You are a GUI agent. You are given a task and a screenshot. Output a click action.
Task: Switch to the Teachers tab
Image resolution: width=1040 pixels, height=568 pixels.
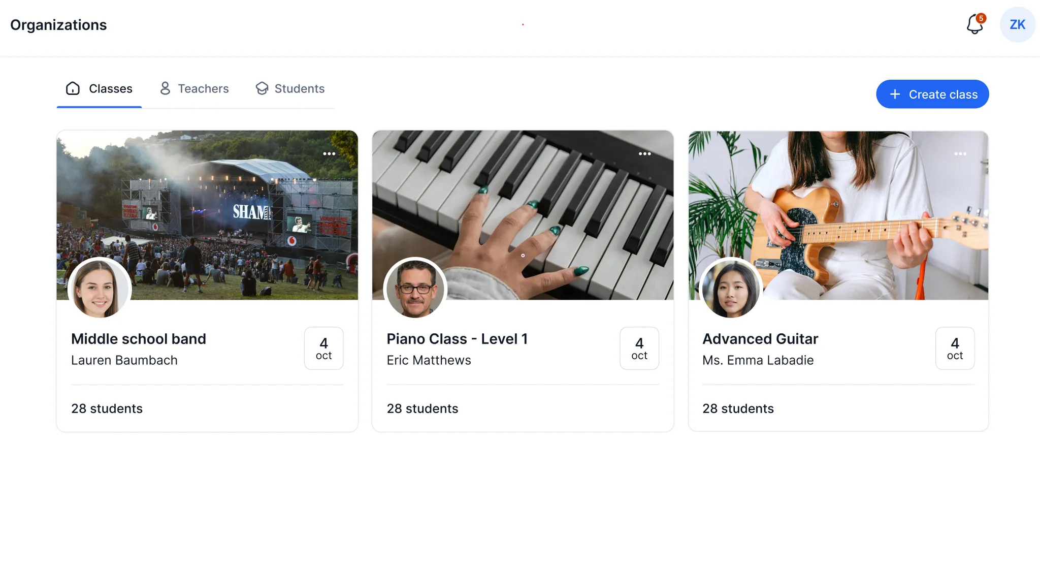[x=194, y=88]
